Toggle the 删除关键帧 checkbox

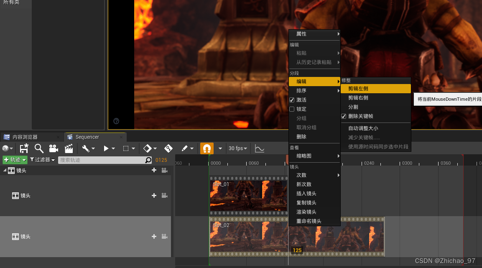tap(344, 116)
